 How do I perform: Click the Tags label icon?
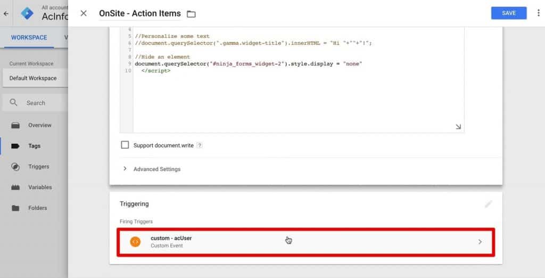15,146
